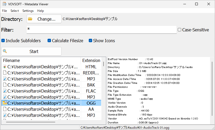
Task: Click the blank file icon of the AA row
Action: click(x=5, y=109)
